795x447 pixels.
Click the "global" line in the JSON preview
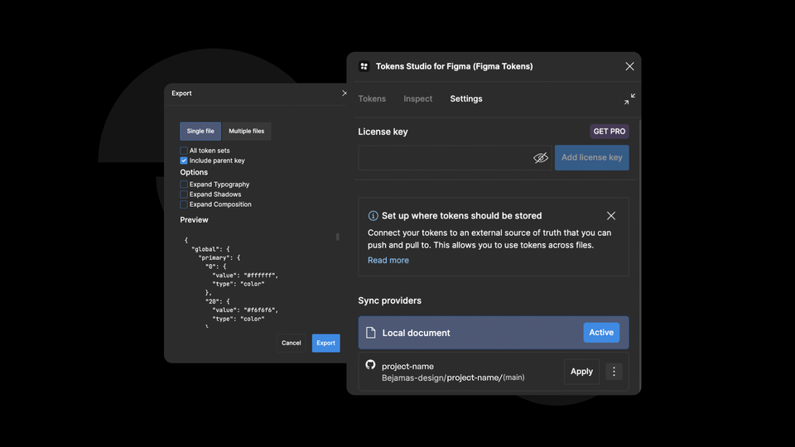tap(210, 249)
